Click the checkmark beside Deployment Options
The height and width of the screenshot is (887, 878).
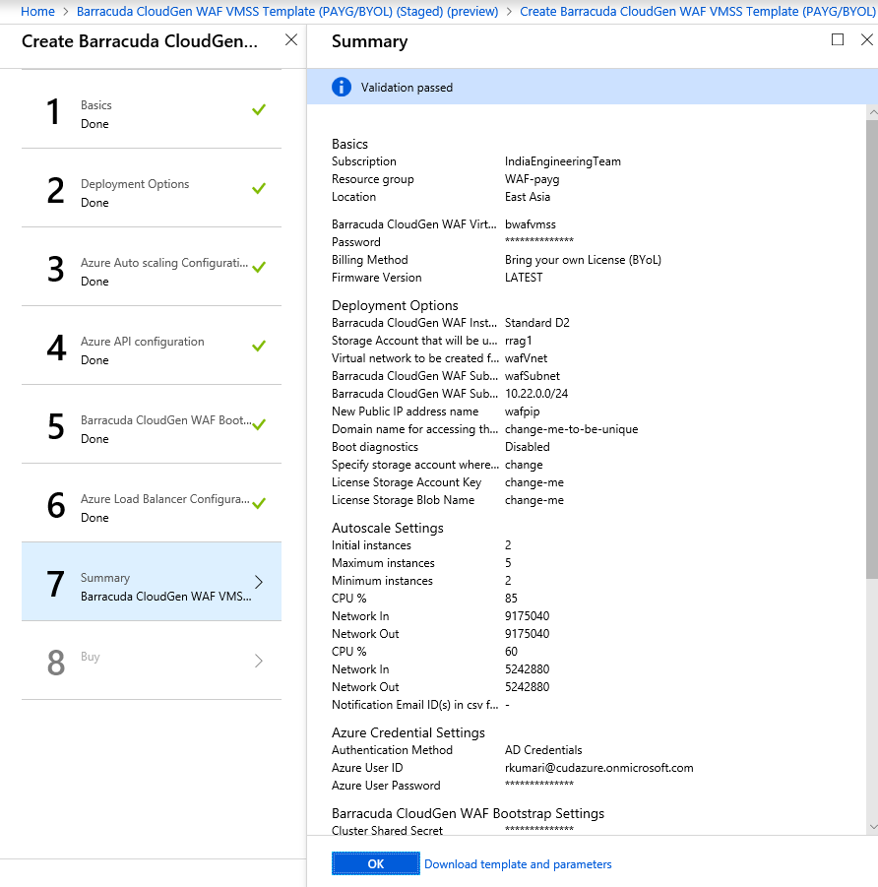[x=259, y=189]
